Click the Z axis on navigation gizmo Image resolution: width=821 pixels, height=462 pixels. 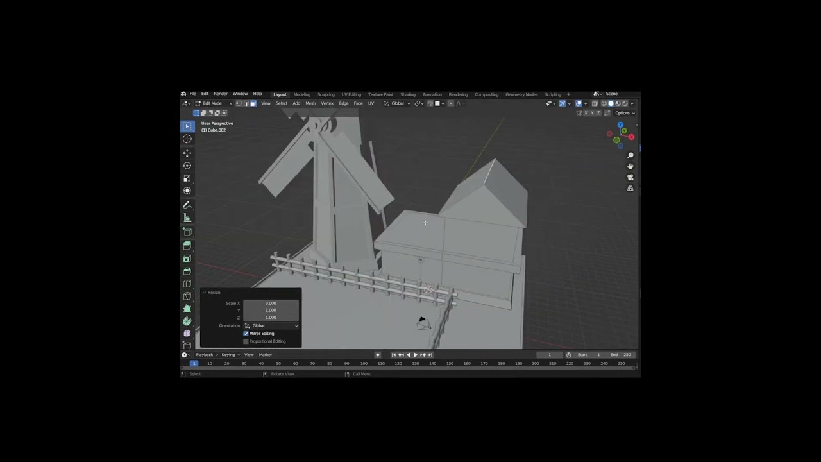point(620,124)
